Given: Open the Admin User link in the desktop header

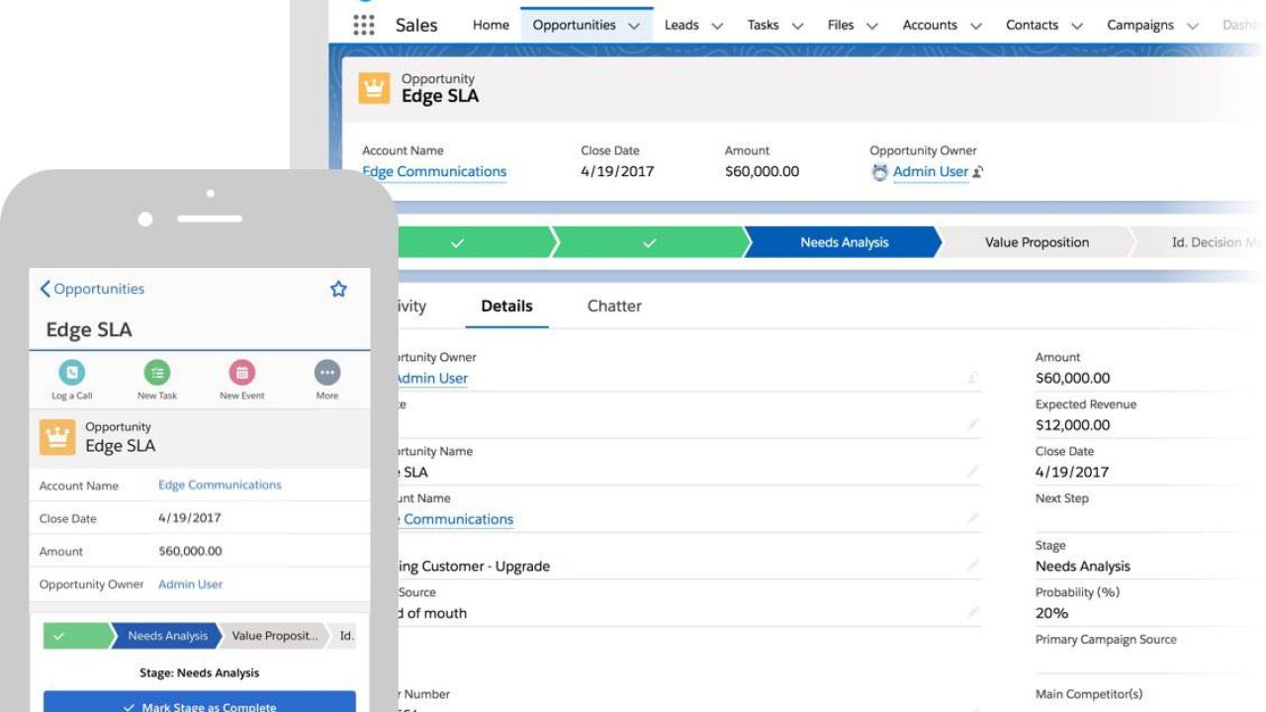Looking at the screenshot, I should click(x=931, y=172).
